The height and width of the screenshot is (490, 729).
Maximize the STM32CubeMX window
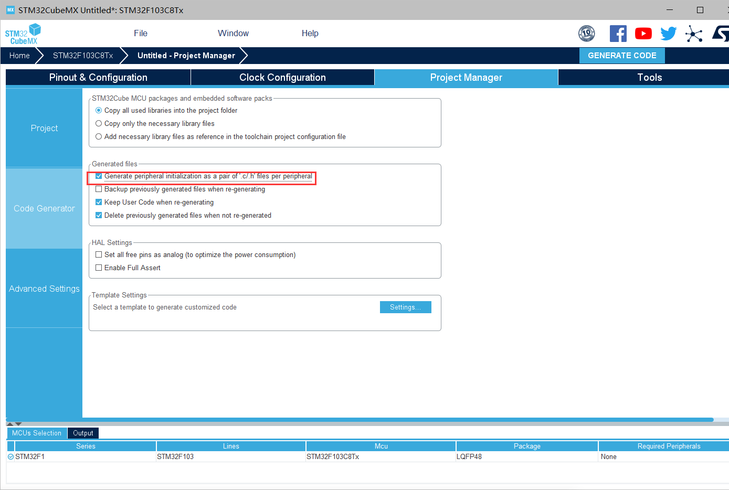(700, 10)
